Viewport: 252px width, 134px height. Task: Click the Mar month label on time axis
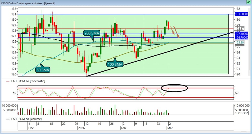tap(170, 128)
